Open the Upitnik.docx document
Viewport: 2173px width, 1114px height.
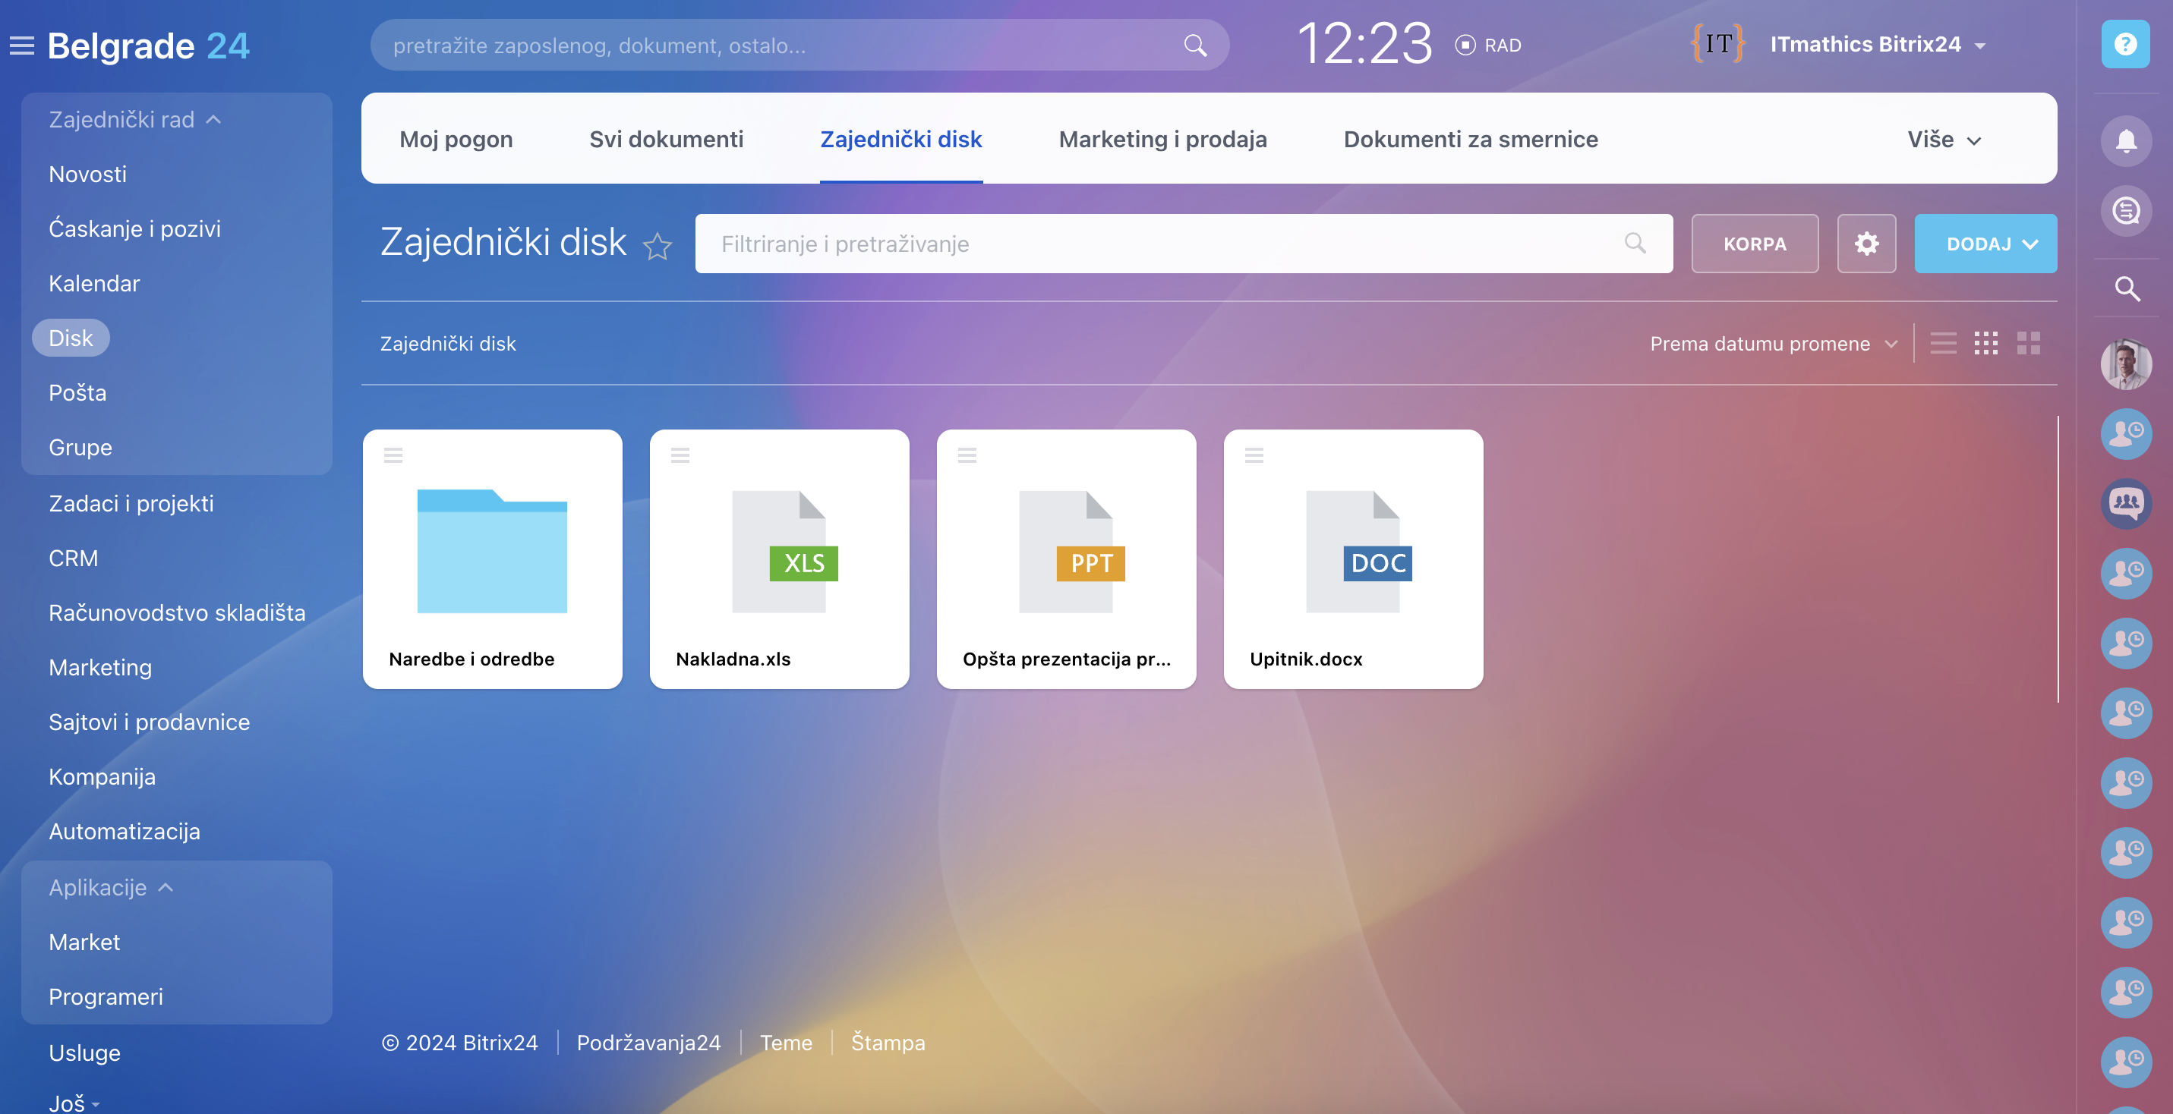[x=1352, y=559]
